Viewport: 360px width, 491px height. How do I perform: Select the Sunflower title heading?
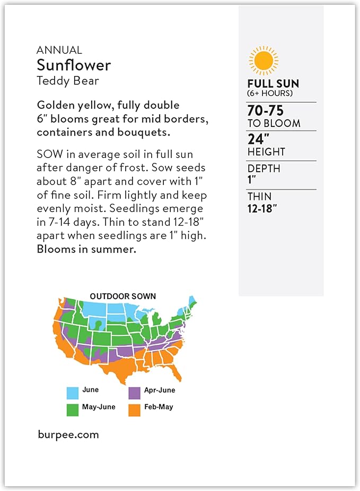click(x=74, y=65)
